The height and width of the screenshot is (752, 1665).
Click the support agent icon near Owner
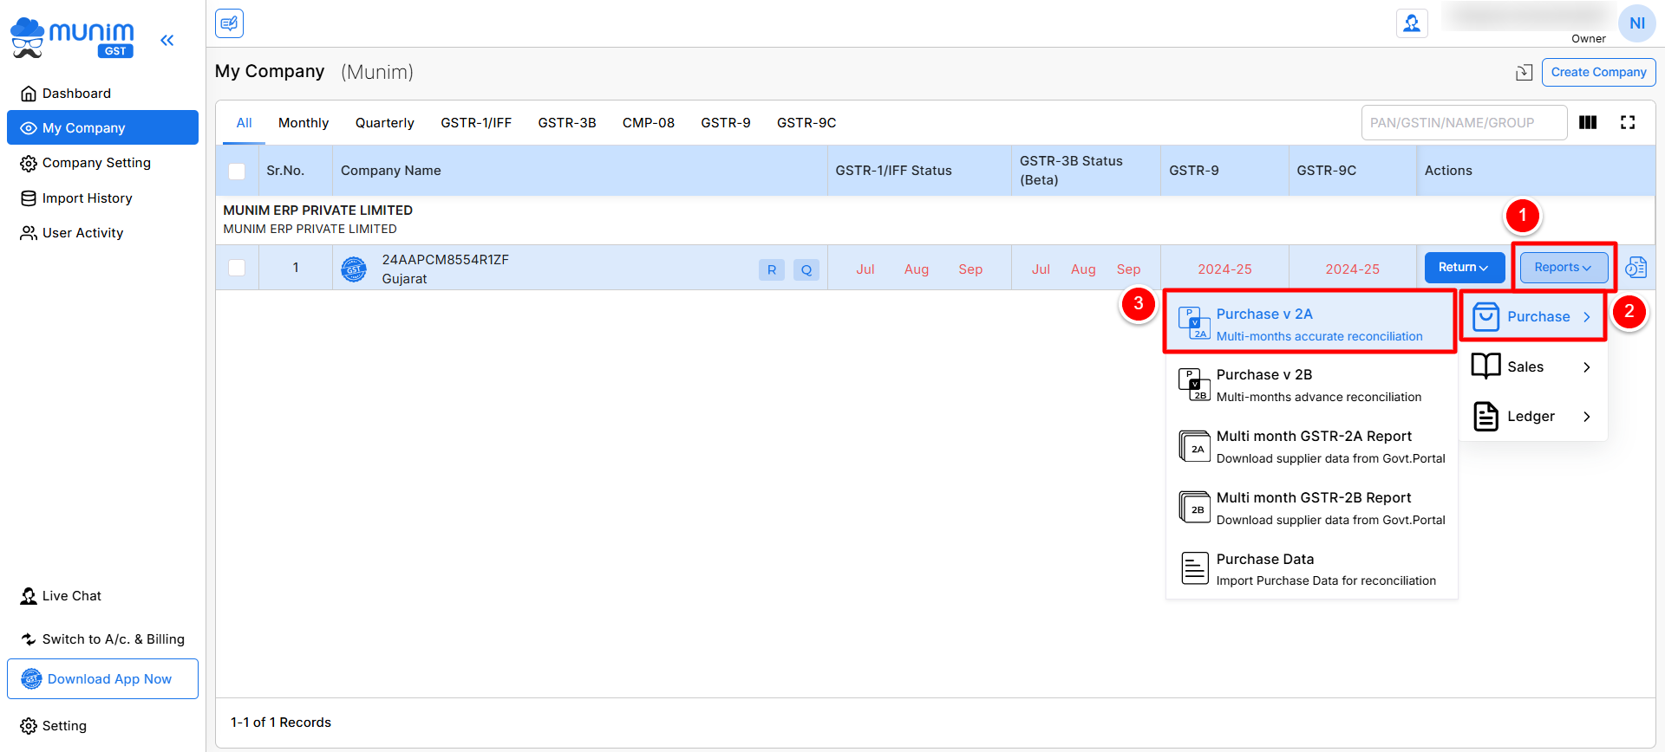[x=1412, y=23]
